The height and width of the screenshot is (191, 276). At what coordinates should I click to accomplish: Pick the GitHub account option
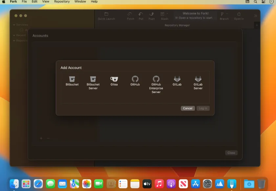(135, 81)
